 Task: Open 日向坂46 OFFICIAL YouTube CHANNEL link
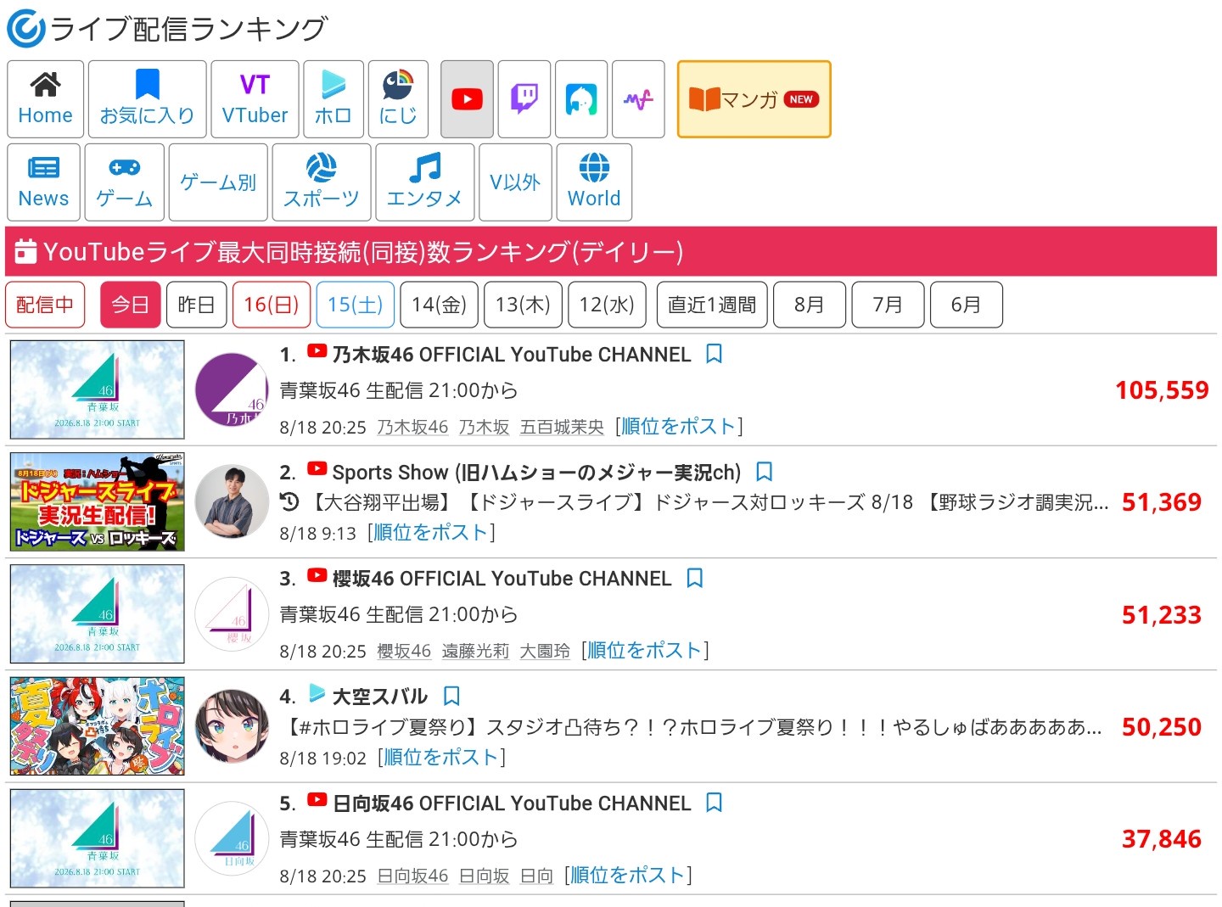[512, 803]
